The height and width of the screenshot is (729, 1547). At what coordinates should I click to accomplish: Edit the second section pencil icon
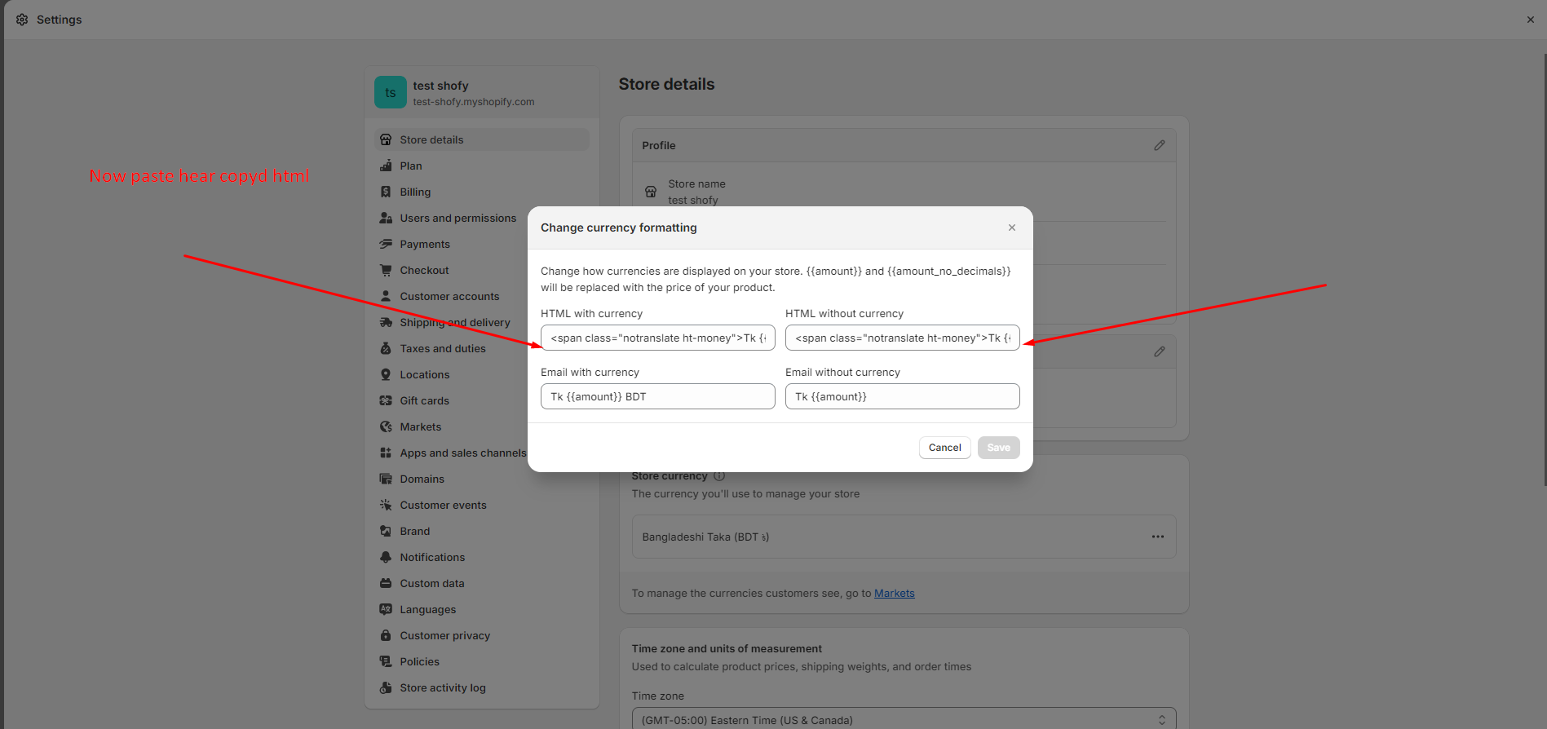[1159, 351]
